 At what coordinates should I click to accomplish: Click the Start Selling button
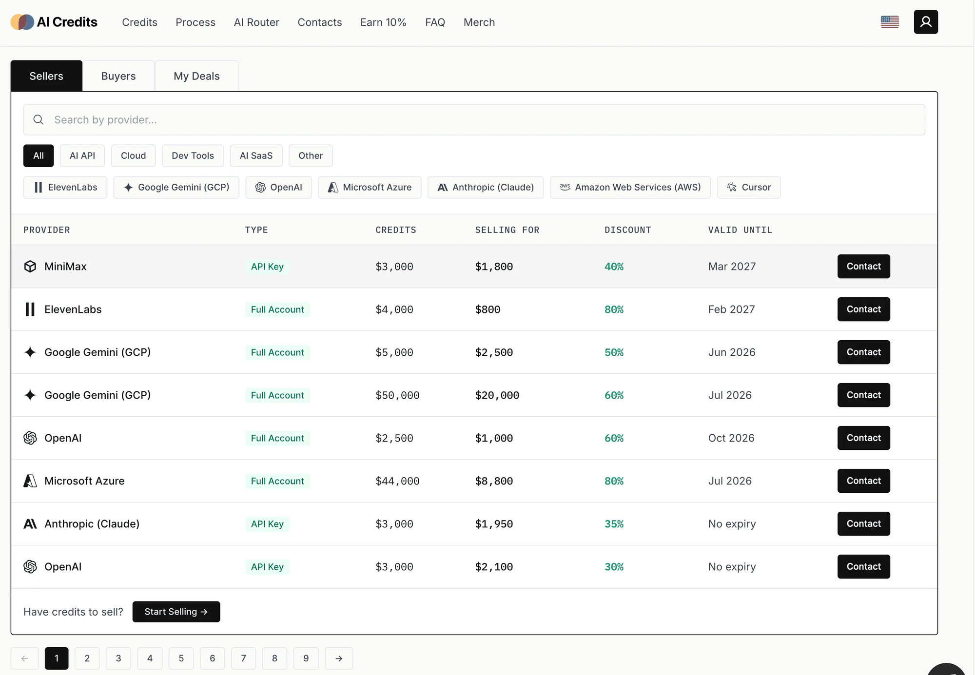(176, 612)
